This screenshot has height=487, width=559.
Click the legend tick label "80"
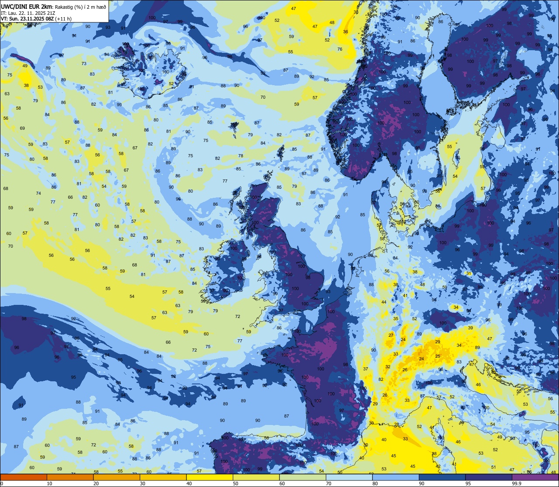pyautogui.click(x=375, y=484)
